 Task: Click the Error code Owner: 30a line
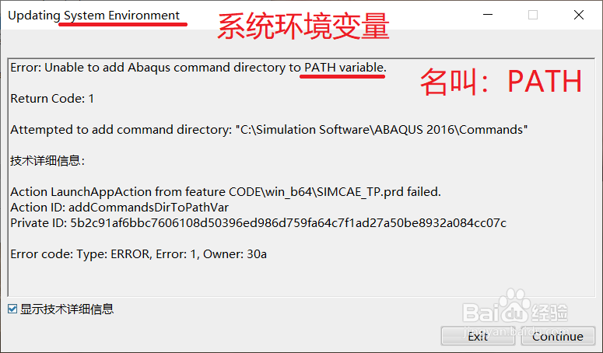point(138,254)
